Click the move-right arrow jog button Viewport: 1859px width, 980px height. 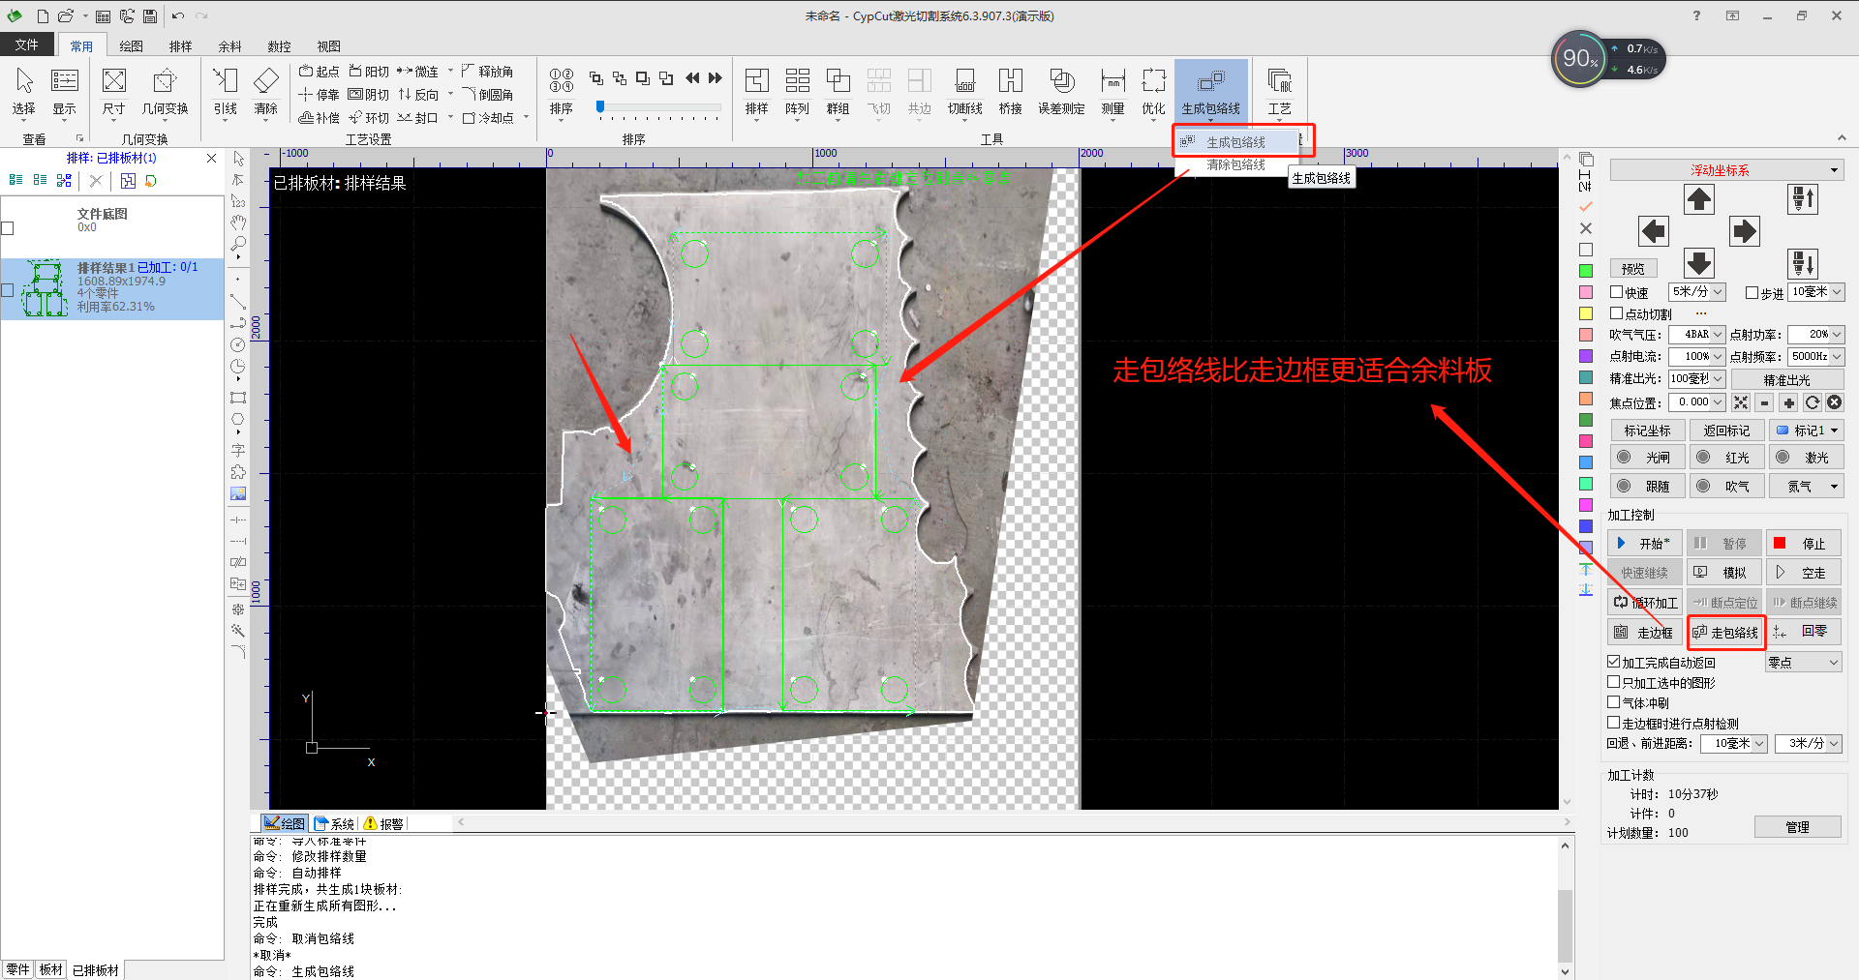[x=1744, y=231]
